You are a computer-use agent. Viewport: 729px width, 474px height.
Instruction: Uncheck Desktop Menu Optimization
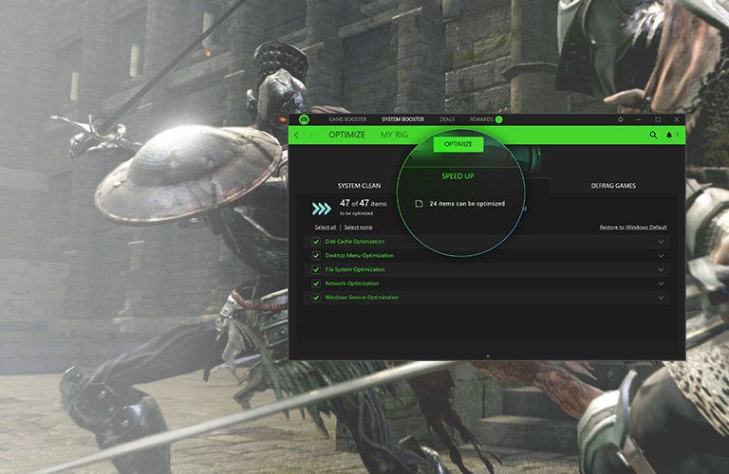316,256
